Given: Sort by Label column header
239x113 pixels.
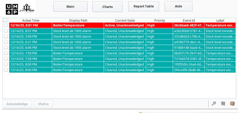Looking at the screenshot, I should [220, 20].
